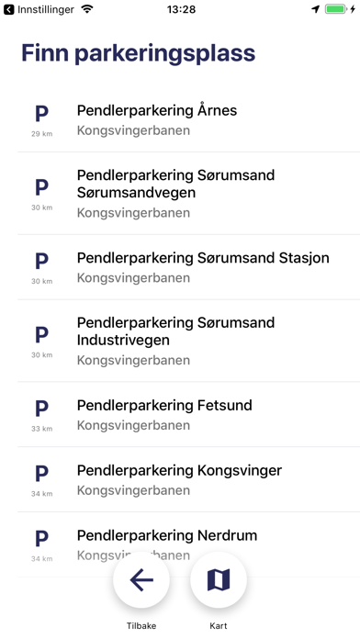This screenshot has height=639, width=360.
Task: Open Pendlerparkering Sørumsand Industrivegen entry
Action: 189,342
